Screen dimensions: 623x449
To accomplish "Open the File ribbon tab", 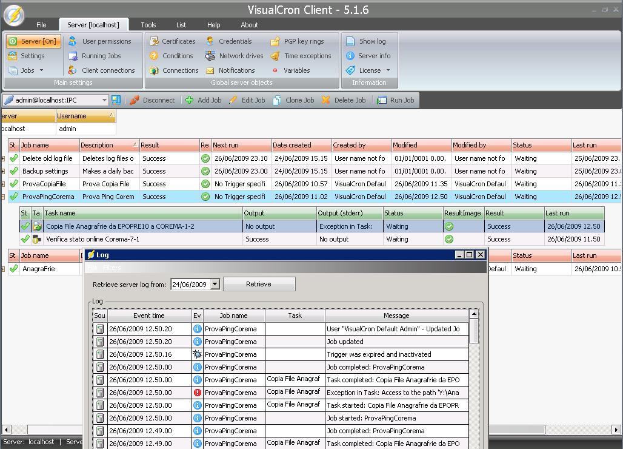I will click(41, 25).
